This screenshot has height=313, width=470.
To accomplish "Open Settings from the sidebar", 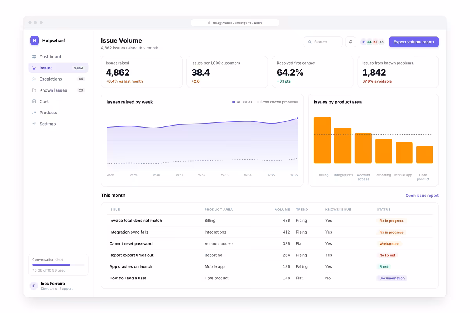I will [58, 124].
